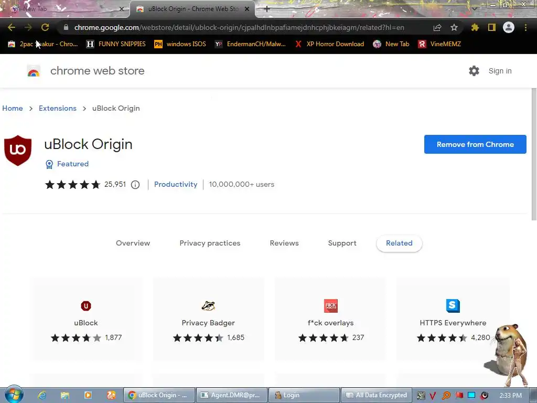Open the Extensions puzzle-piece menu
Screen dimensions: 537x403
pos(475,27)
